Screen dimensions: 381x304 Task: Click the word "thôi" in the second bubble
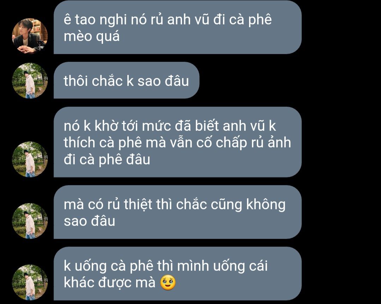click(75, 81)
